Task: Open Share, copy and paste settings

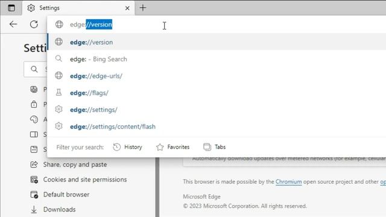Action: [75, 165]
